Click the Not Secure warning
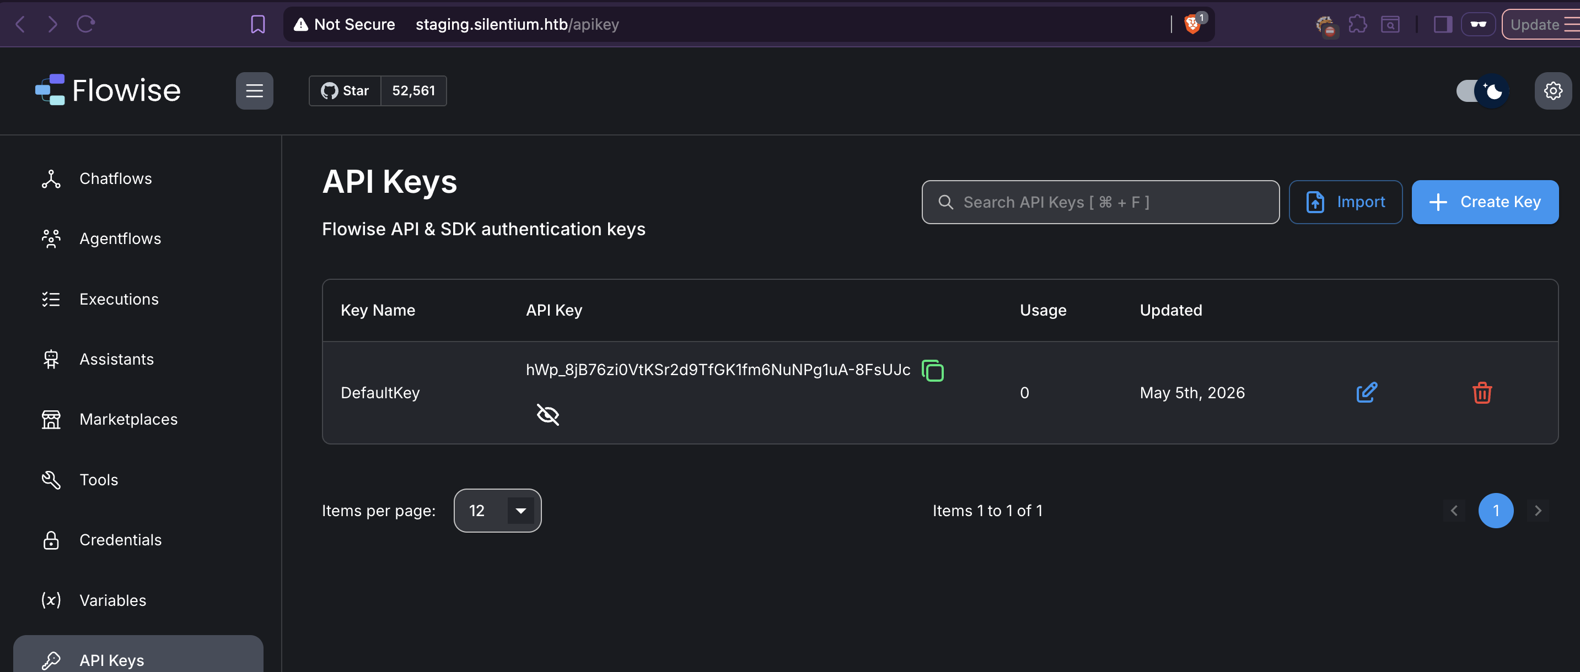 point(344,24)
